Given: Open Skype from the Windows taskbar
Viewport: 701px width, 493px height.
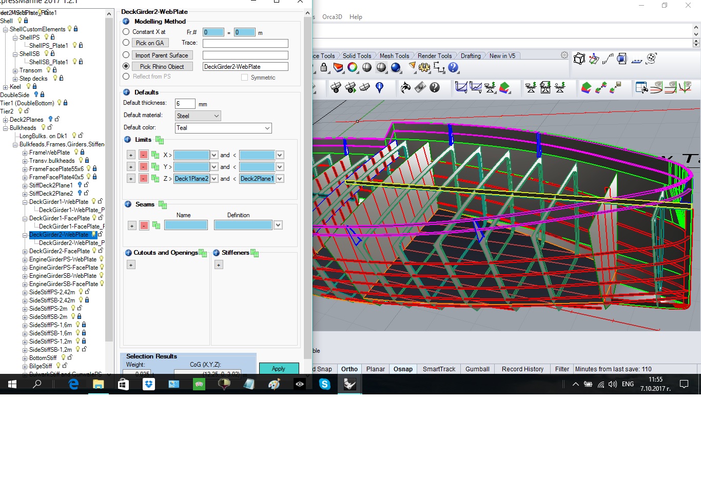Looking at the screenshot, I should point(325,384).
